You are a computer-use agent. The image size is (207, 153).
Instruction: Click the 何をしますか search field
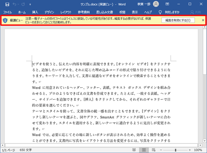172,12
